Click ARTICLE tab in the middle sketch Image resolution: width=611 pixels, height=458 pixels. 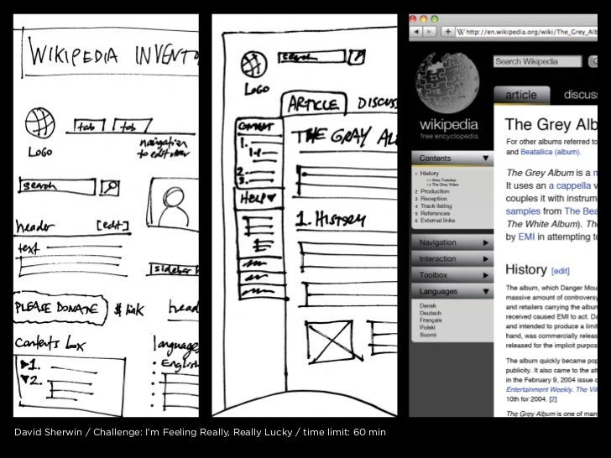click(x=314, y=104)
